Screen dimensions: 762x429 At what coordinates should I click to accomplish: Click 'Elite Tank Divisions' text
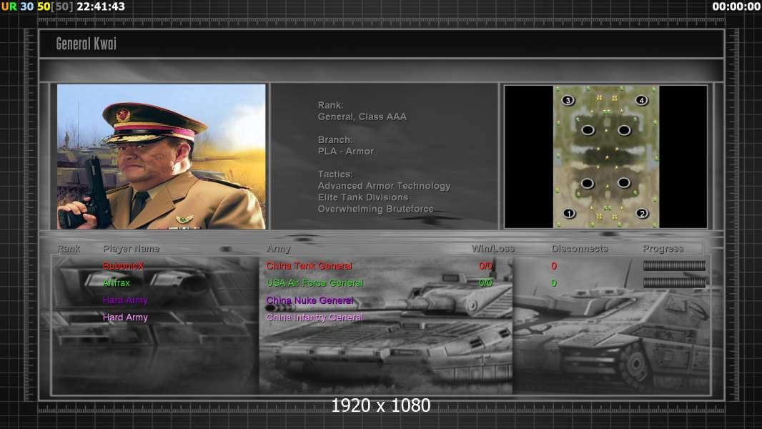[x=362, y=197]
